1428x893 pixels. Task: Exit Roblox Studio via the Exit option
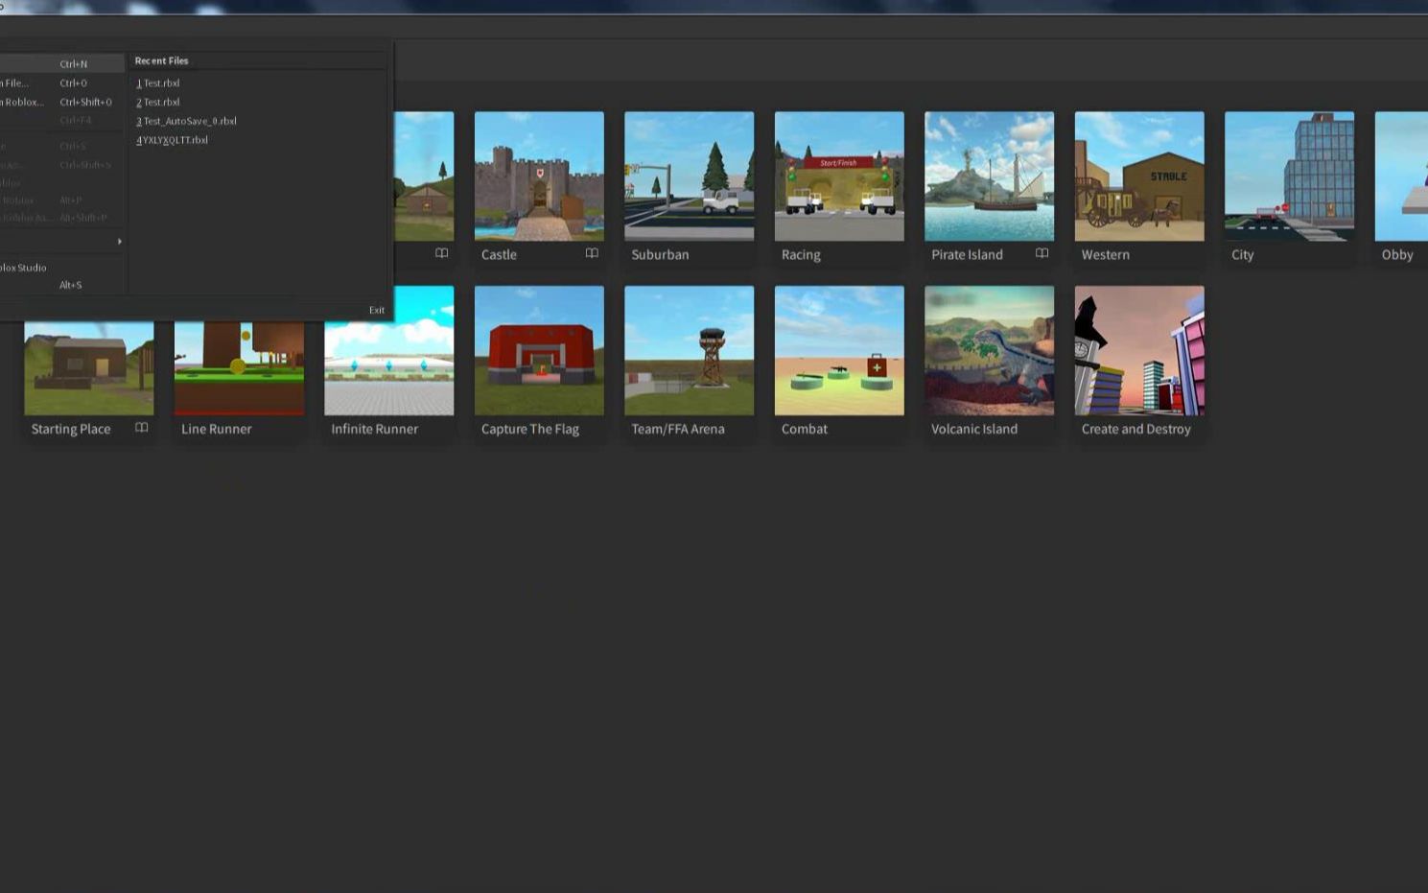[376, 309]
